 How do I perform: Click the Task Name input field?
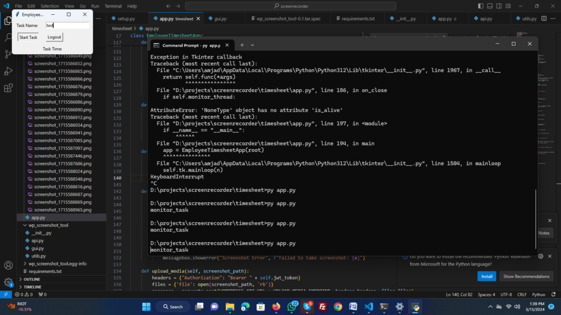click(67, 25)
